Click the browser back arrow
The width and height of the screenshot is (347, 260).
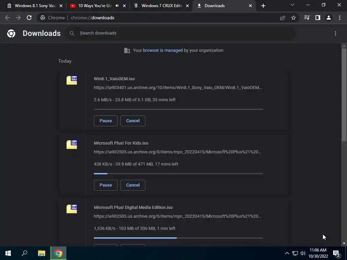[x=7, y=18]
